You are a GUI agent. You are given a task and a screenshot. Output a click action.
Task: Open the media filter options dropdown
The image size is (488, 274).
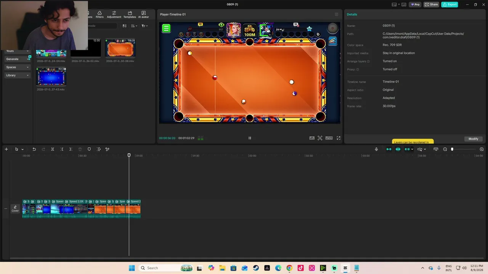click(144, 26)
